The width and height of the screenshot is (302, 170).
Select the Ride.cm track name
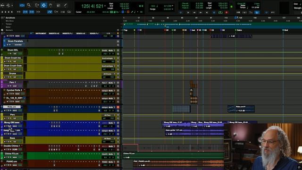(12, 107)
